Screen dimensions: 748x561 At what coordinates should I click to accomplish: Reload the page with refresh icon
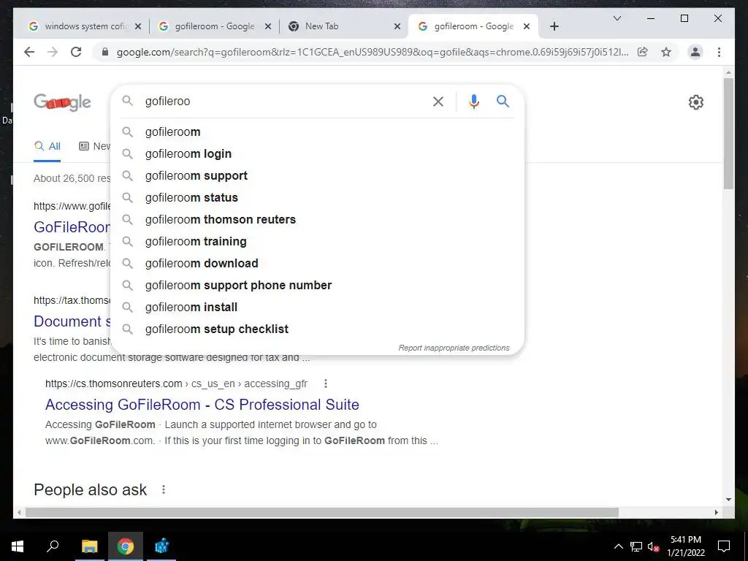coord(76,52)
